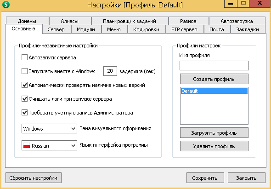Open the Автозагрузка tab
Screen dimensions: 271x189
[237, 21]
